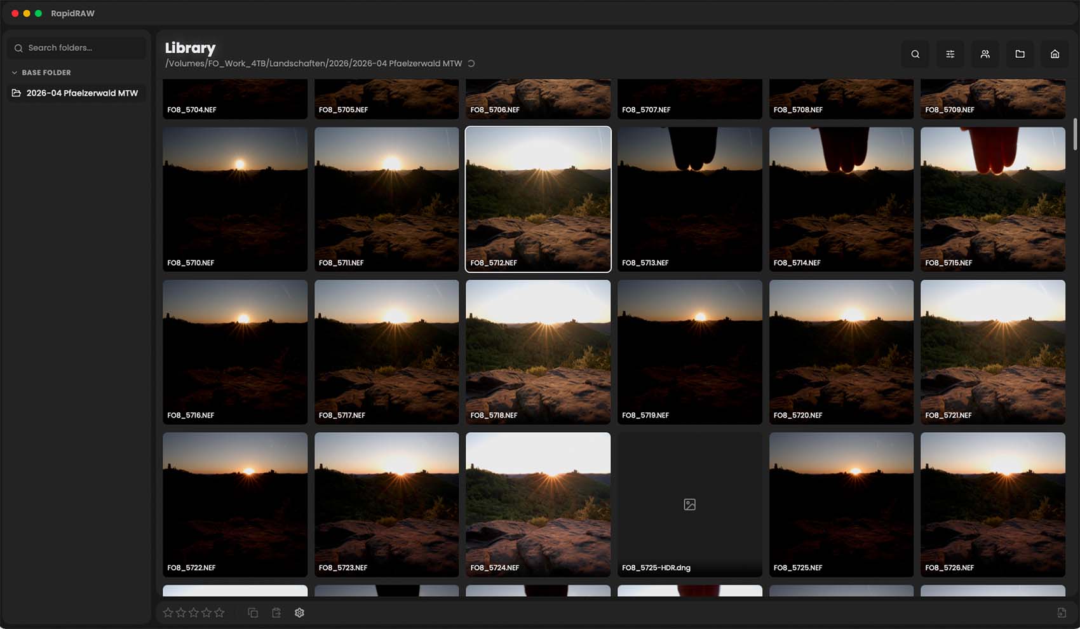This screenshot has width=1080, height=629.
Task: Select thumbnail FO8_5708.NEF
Action: click(x=841, y=98)
